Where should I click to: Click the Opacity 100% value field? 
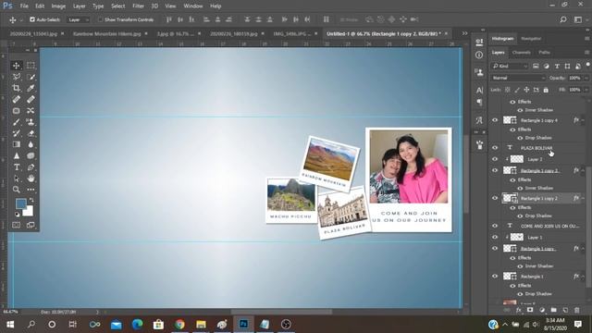coord(574,78)
